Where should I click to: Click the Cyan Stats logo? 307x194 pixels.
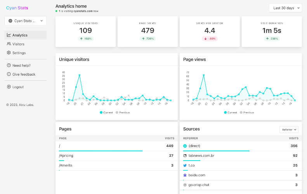point(17,8)
